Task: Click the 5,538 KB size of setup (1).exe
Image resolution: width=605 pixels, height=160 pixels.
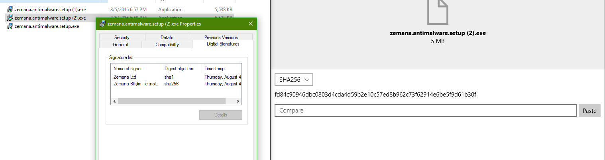Action: pyautogui.click(x=223, y=9)
